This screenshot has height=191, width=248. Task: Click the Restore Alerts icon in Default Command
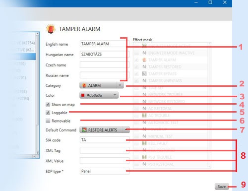(84, 130)
